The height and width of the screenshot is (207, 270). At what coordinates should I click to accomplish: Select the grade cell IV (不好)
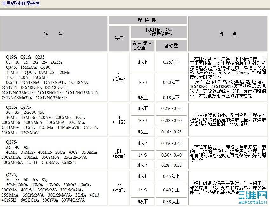click(119, 188)
